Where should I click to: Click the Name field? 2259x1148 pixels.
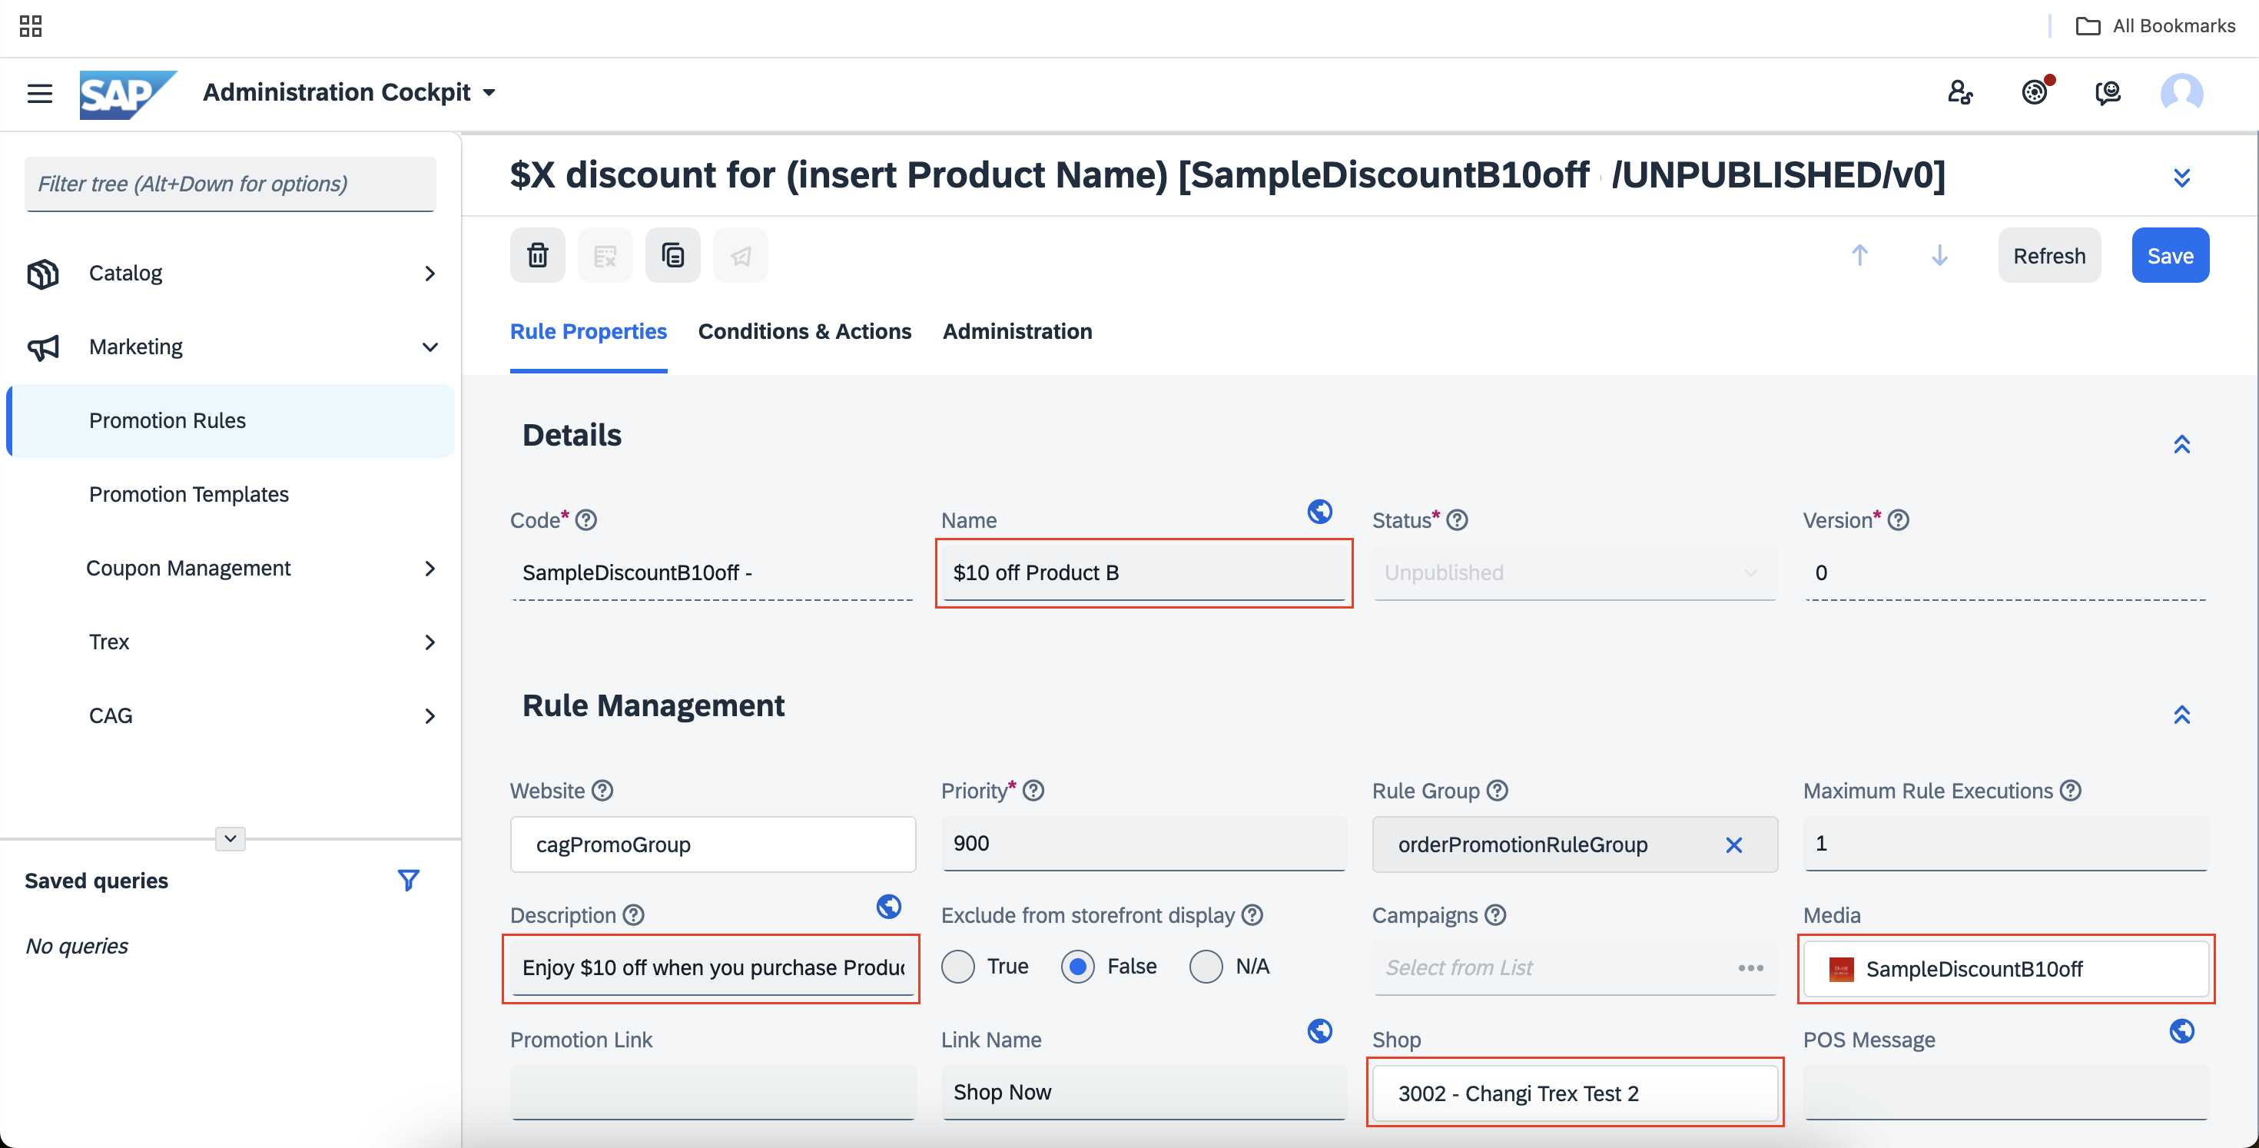1143,572
